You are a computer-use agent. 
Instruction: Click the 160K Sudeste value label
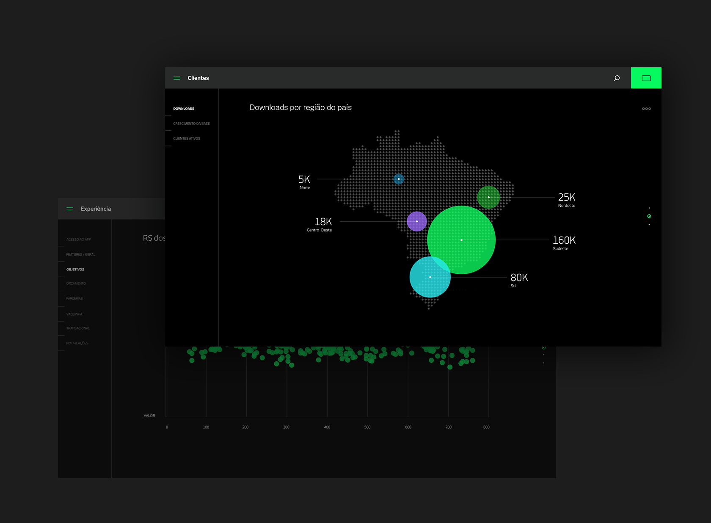click(564, 243)
